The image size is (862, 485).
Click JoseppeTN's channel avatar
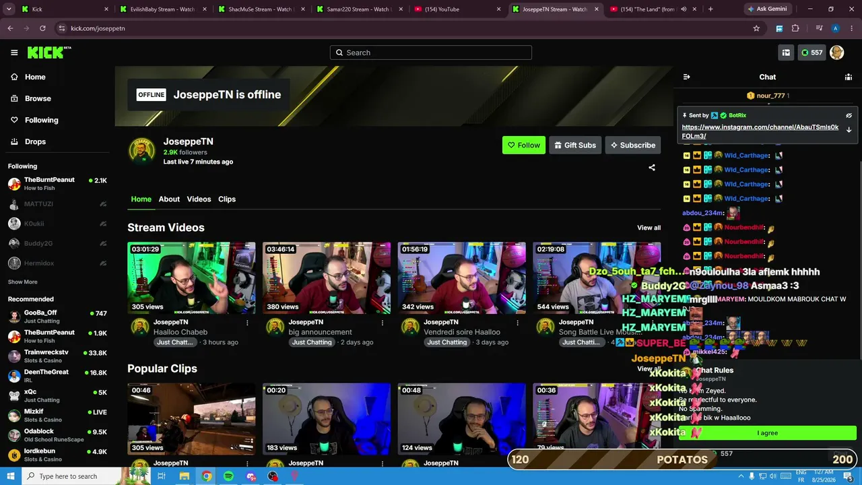(x=141, y=151)
